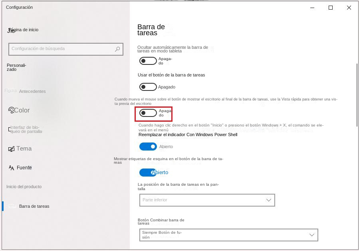Click 'Reemplazar el indicador Con Windows Power Shell' text
Image resolution: width=359 pixels, height=251 pixels.
188,135
